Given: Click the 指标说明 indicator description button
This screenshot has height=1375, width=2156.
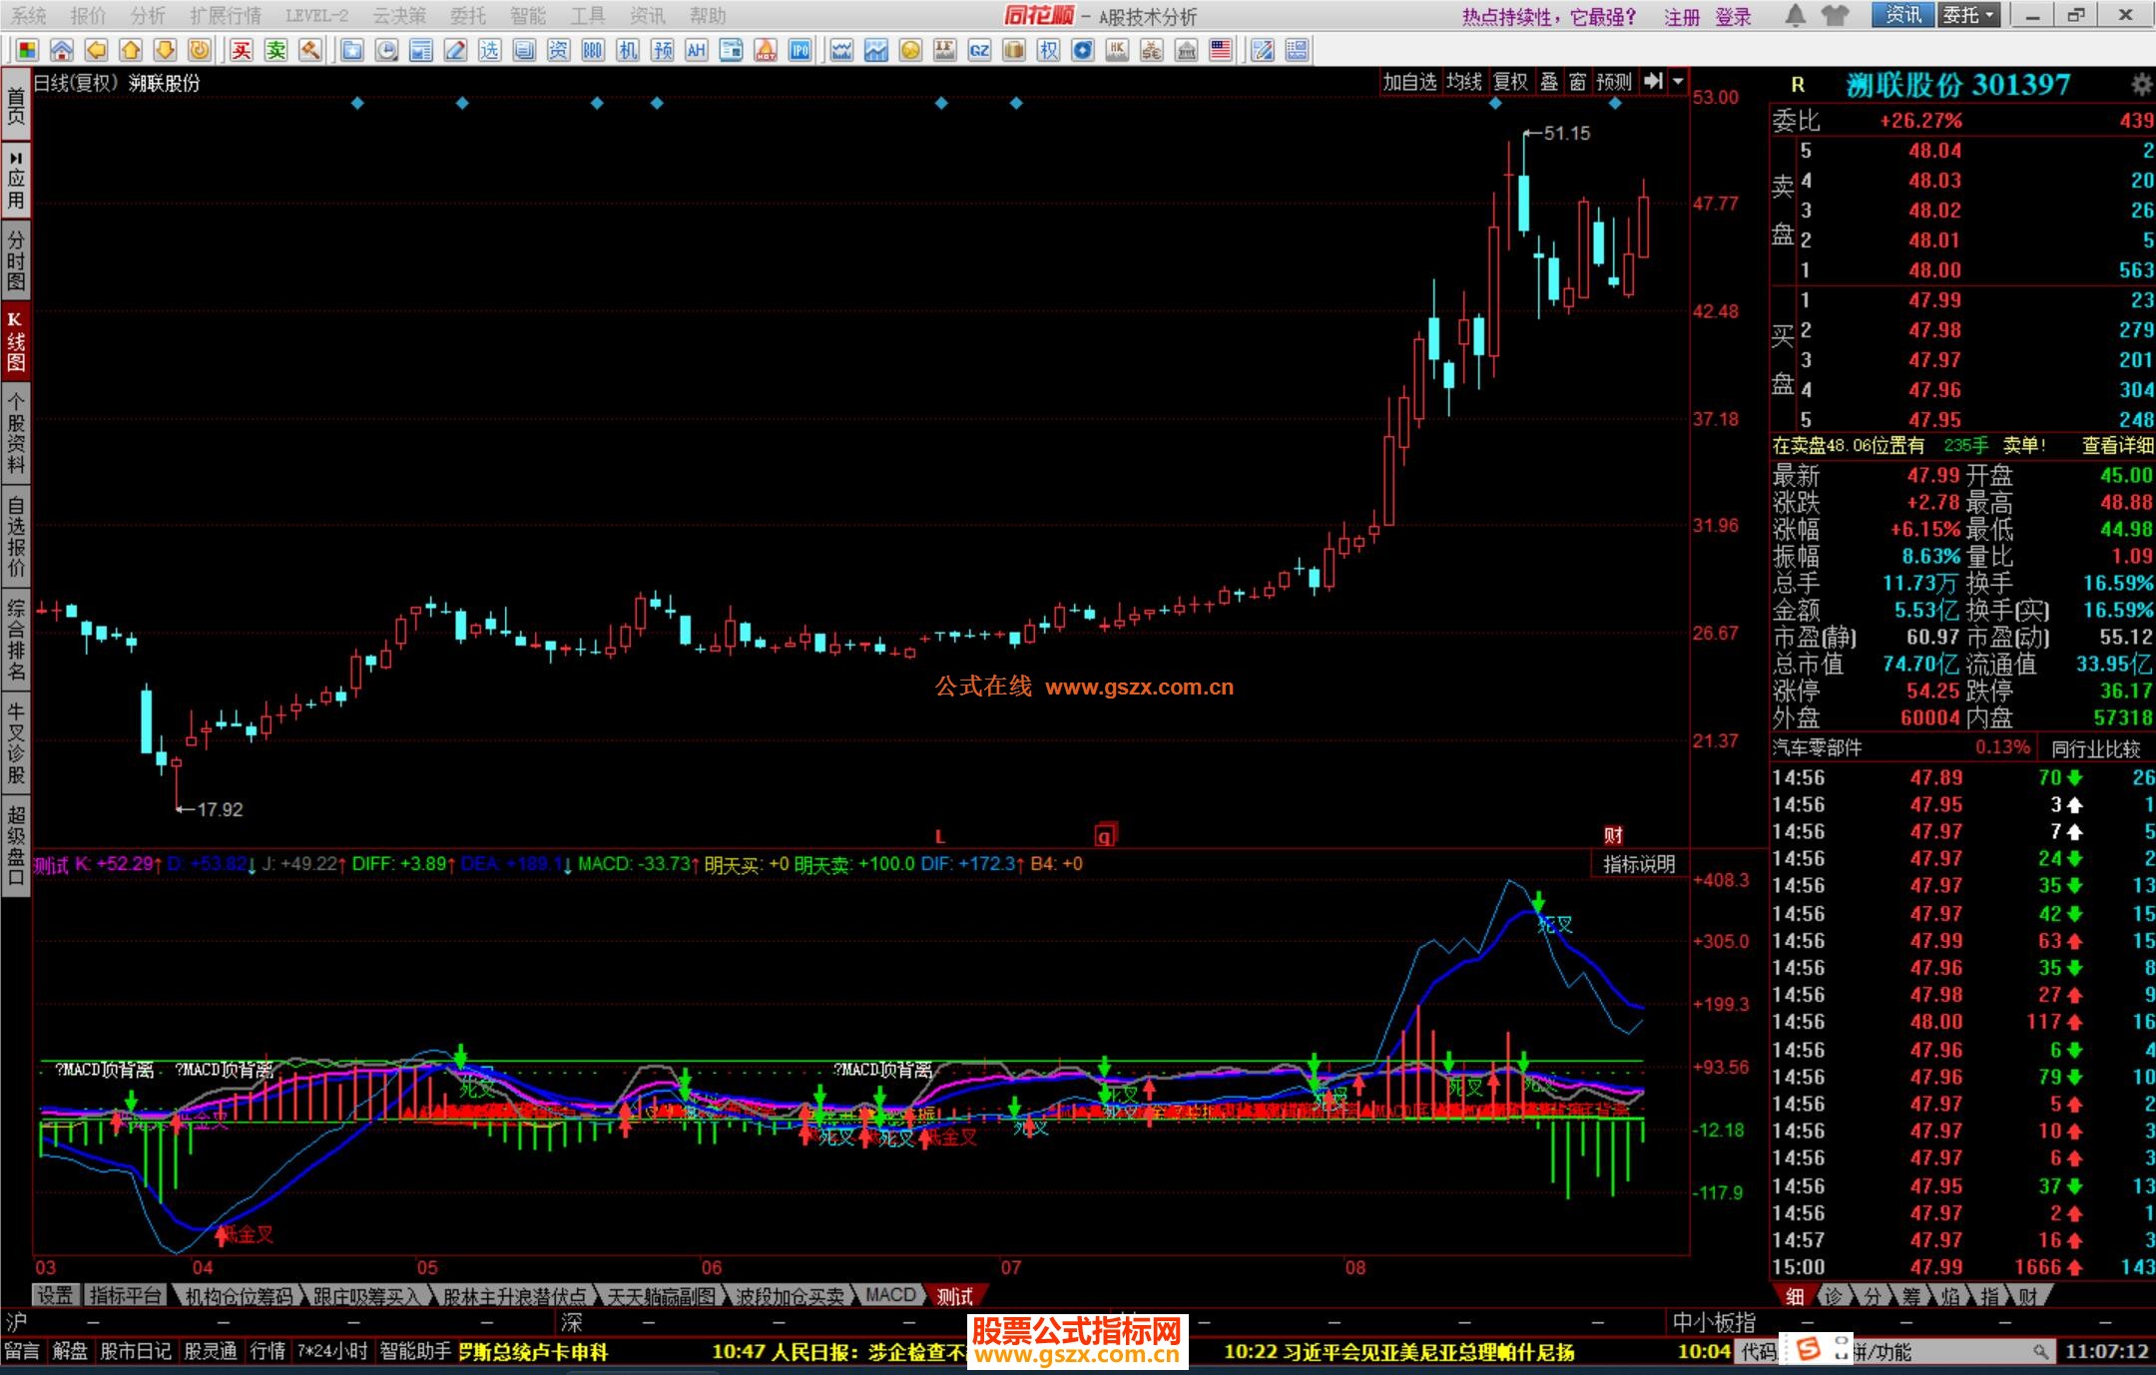Looking at the screenshot, I should tap(1638, 864).
